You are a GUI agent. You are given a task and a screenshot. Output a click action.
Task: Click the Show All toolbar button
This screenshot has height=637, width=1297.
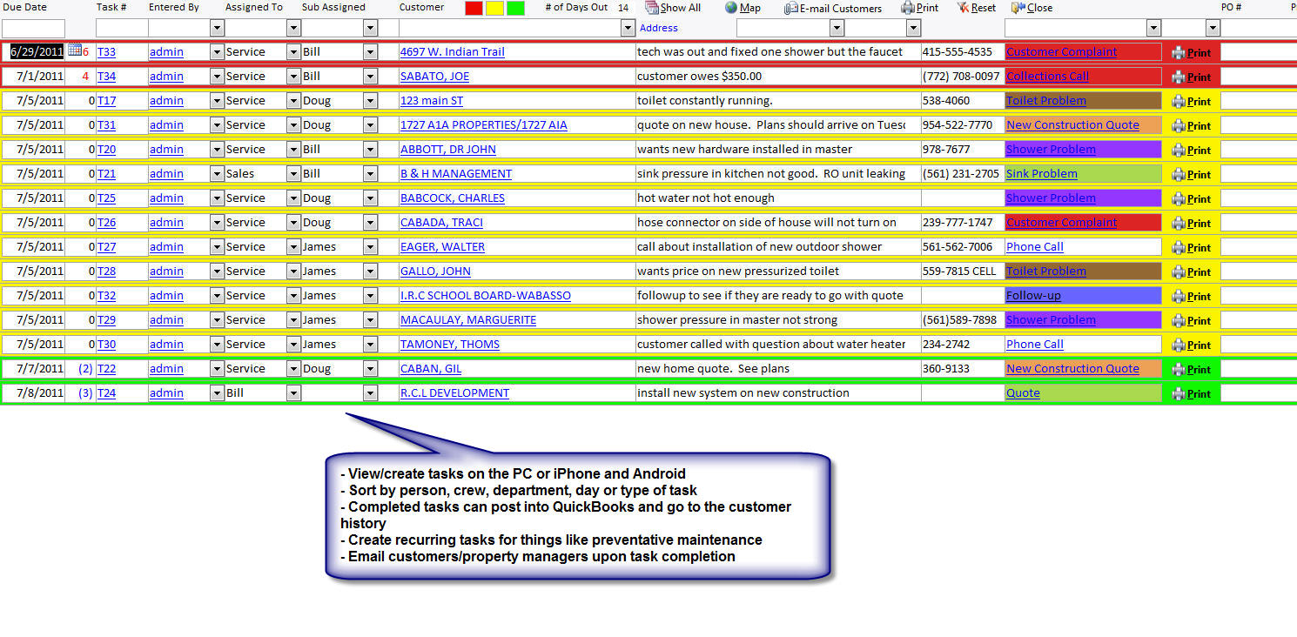pyautogui.click(x=652, y=8)
